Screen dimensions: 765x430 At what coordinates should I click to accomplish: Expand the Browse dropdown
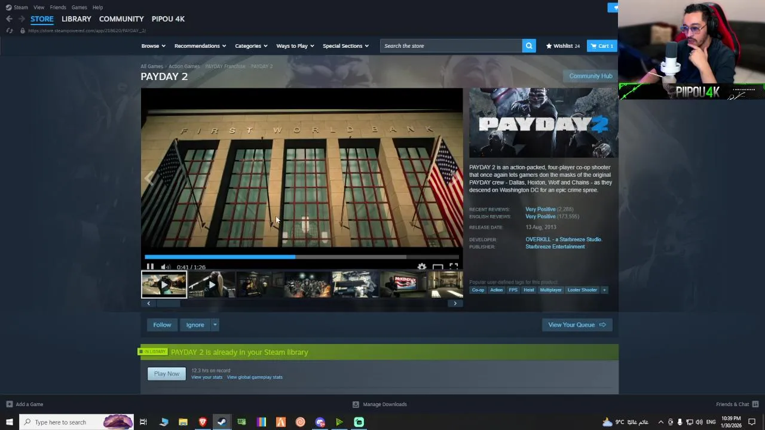coord(153,46)
